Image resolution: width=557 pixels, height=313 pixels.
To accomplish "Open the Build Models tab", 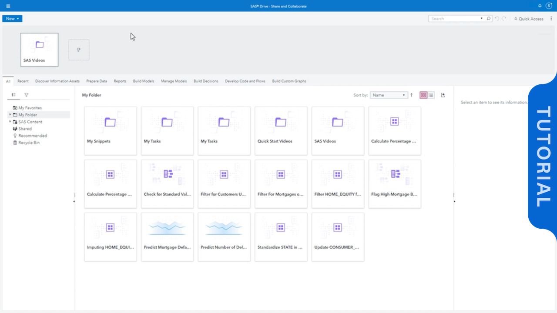I will tap(144, 81).
